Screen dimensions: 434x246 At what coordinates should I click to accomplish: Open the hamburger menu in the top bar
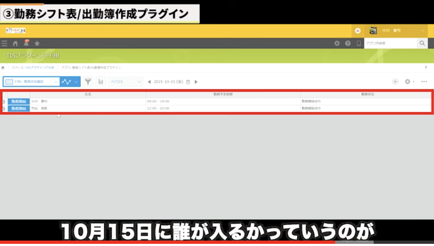5,43
